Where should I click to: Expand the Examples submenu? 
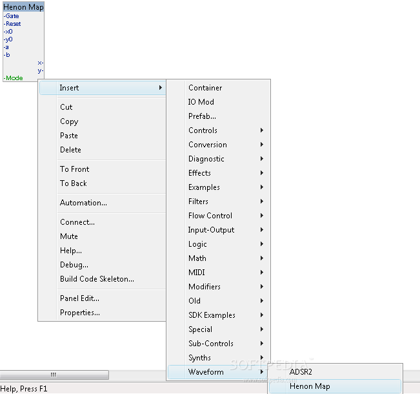pos(218,187)
